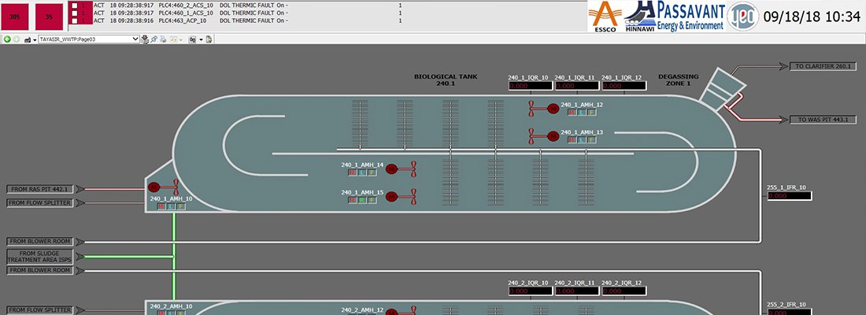Image resolution: width=866 pixels, height=315 pixels.
Task: Click the pin icon in the navigation toolbar
Action: pos(154,39)
